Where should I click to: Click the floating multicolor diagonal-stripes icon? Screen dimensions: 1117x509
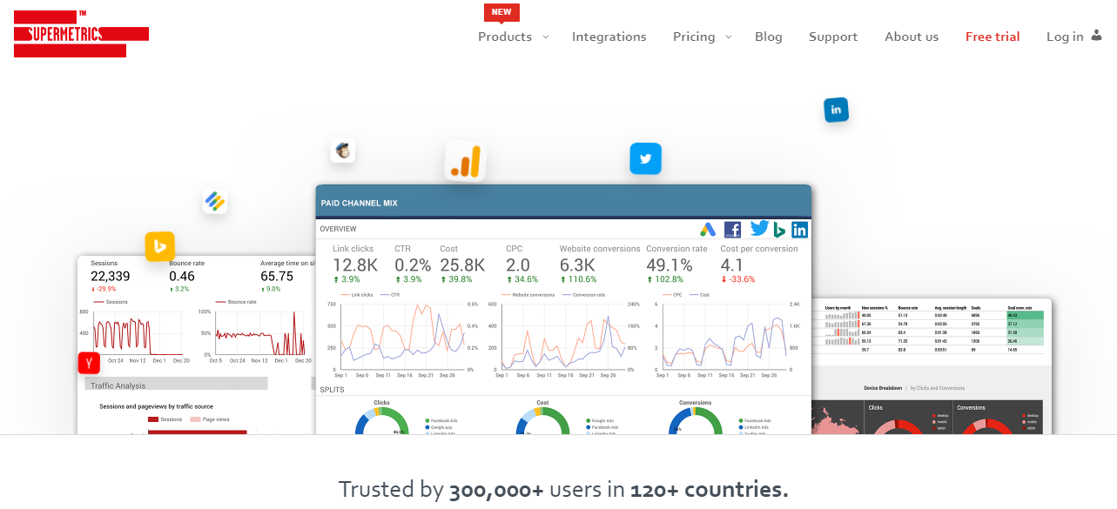pyautogui.click(x=215, y=202)
